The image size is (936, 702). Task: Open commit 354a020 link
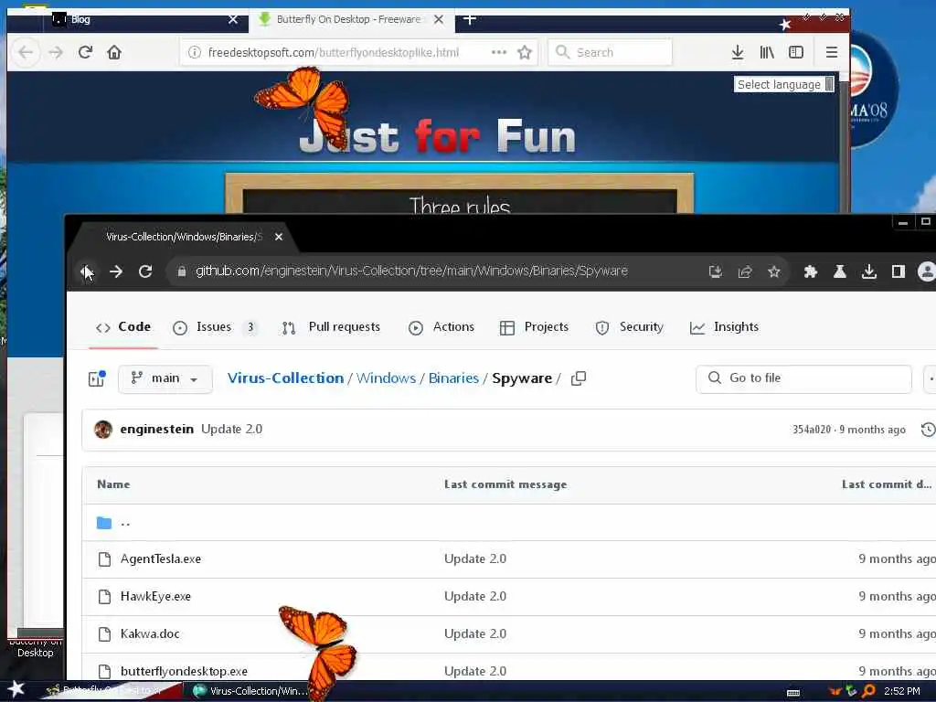[x=812, y=430]
